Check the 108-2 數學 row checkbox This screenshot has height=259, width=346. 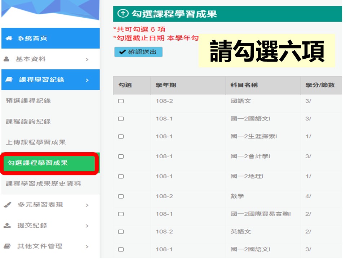[x=121, y=196]
